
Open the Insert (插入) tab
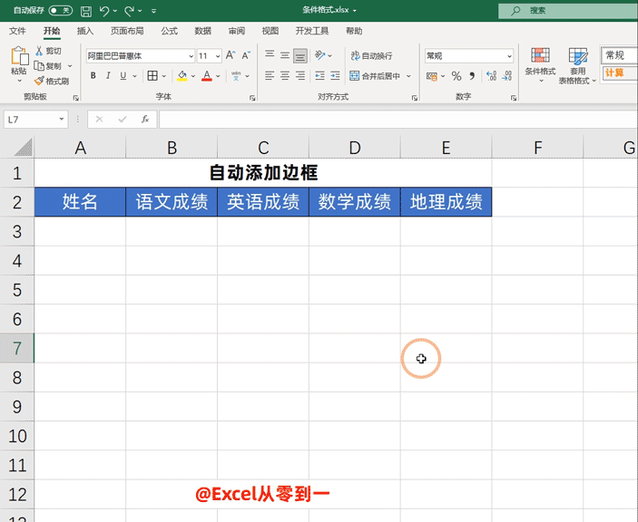[x=85, y=31]
